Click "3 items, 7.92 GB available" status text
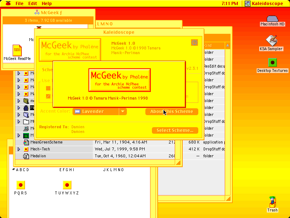 pyautogui.click(x=48, y=20)
